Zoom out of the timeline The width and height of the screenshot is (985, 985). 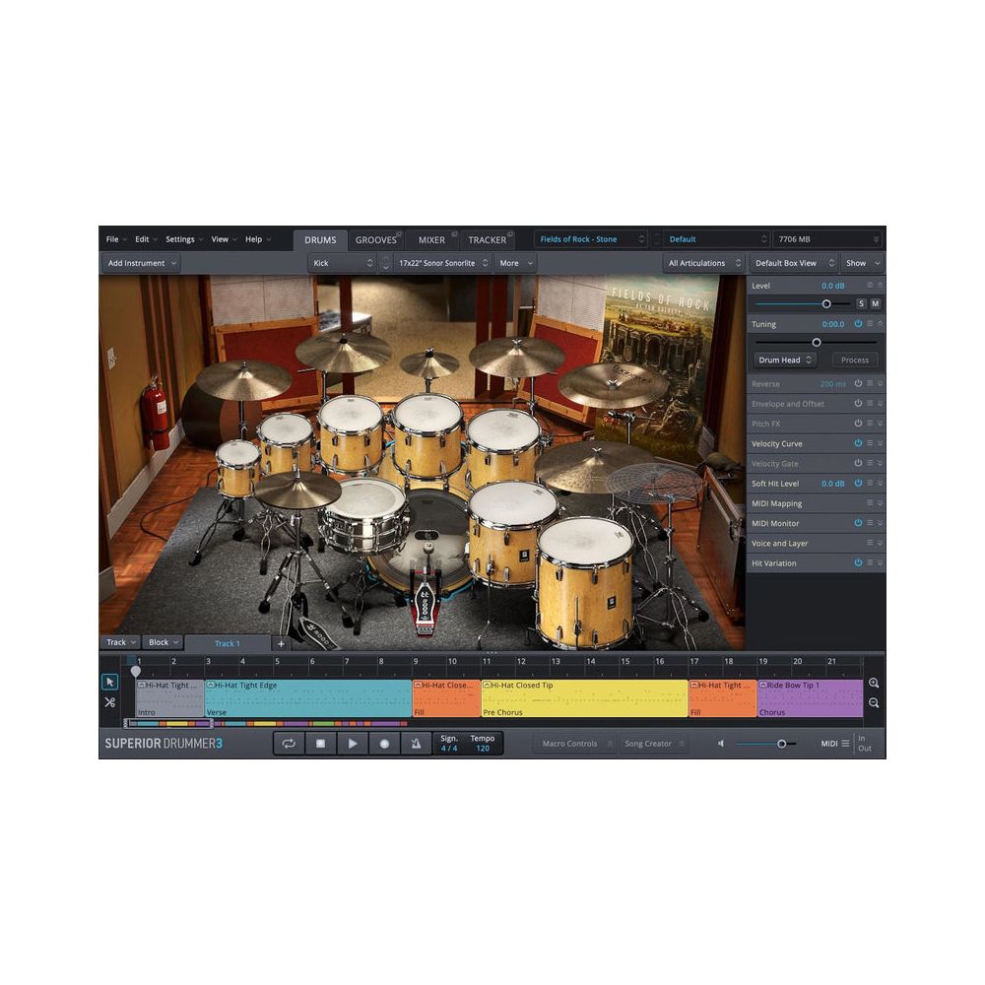(x=874, y=701)
